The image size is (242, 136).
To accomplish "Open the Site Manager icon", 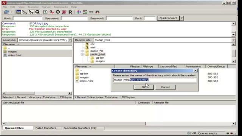I will tap(6, 12).
